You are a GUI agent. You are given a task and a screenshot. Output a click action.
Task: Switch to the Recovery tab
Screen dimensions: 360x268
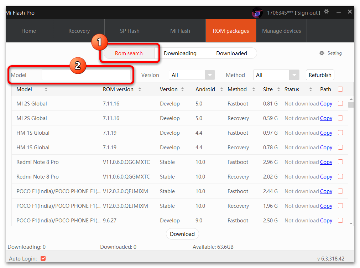point(79,31)
